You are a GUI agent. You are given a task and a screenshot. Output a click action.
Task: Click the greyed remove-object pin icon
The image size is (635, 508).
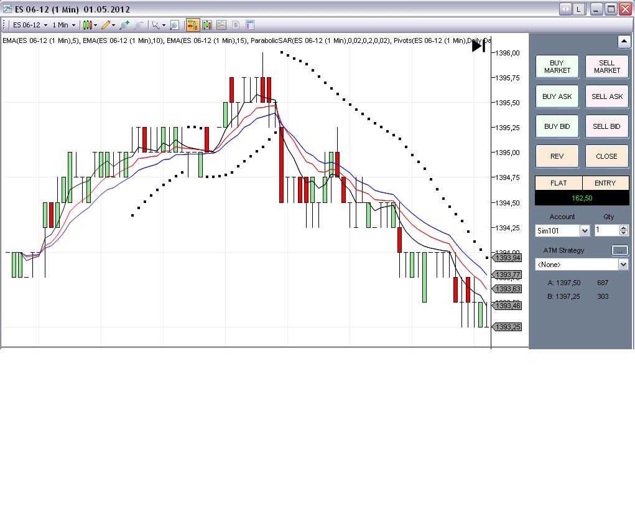click(x=139, y=25)
